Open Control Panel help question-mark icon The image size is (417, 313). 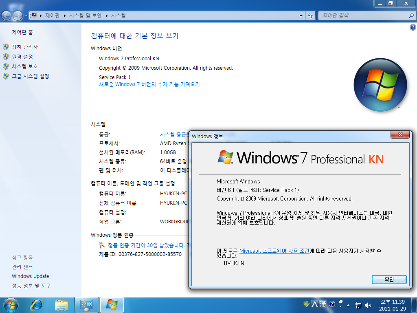[x=413, y=27]
